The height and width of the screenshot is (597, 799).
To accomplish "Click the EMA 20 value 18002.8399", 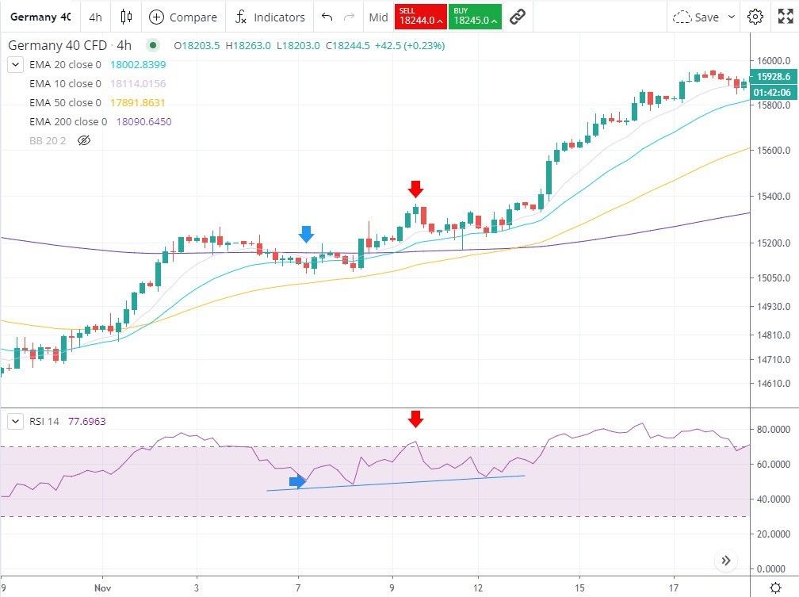I will tap(138, 65).
